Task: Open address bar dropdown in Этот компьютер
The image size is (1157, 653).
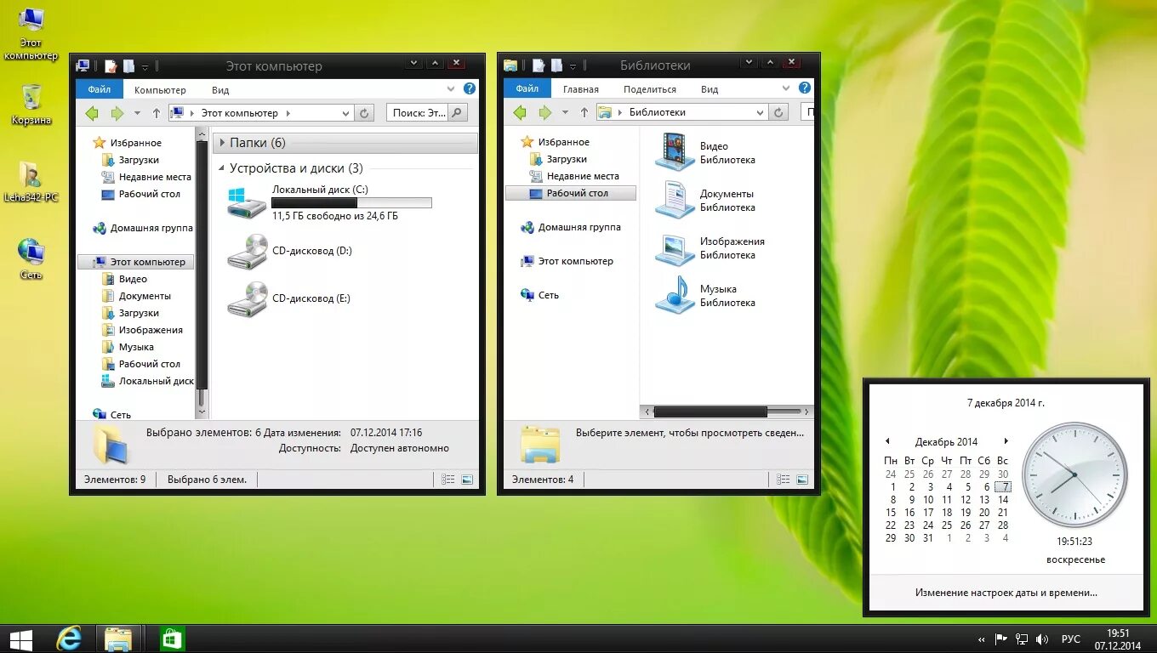Action: pyautogui.click(x=346, y=113)
